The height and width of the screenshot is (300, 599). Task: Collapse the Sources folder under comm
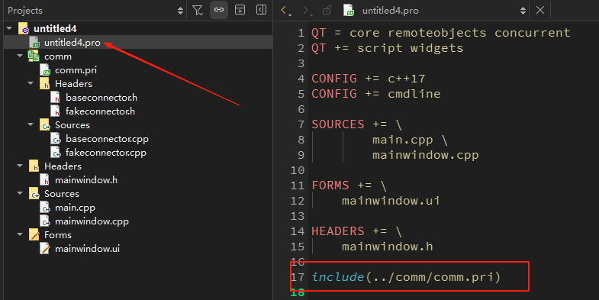point(31,124)
